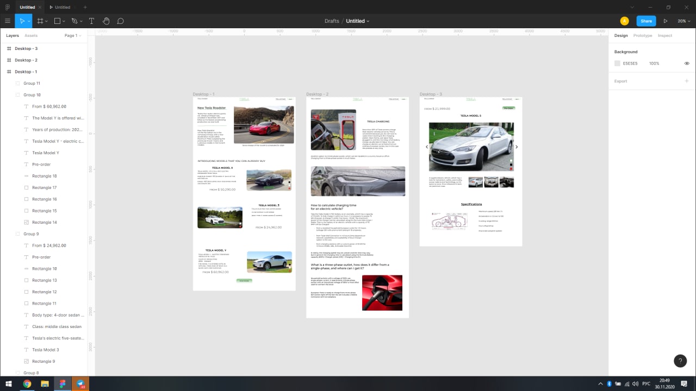Show hidden tray icons chevron
The width and height of the screenshot is (696, 391).
point(601,384)
